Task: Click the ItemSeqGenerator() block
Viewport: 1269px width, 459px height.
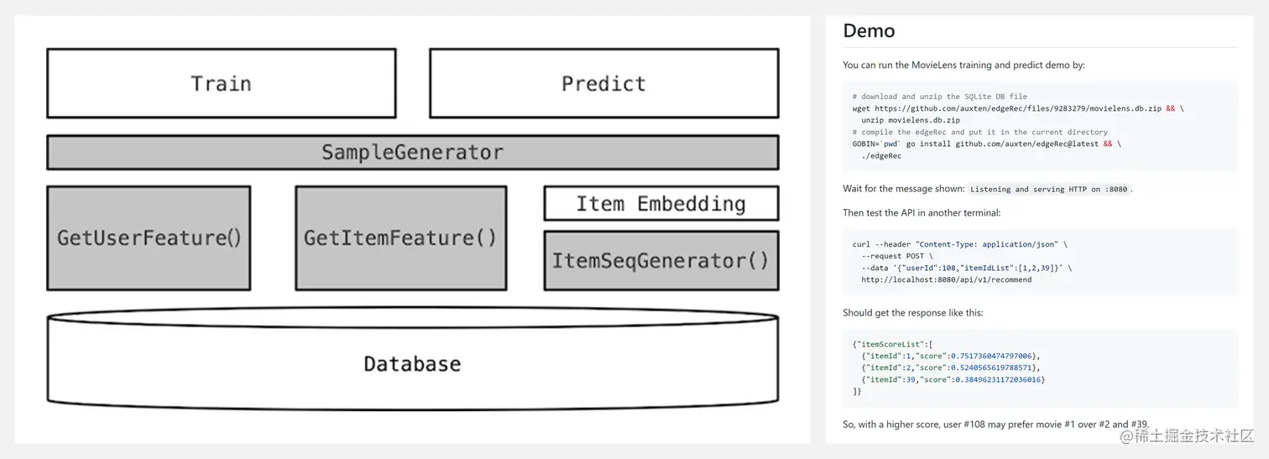Action: click(x=661, y=261)
